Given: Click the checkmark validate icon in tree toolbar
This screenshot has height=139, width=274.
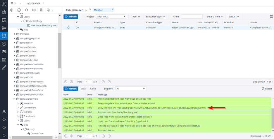Looking at the screenshot, I should tap(19, 10).
